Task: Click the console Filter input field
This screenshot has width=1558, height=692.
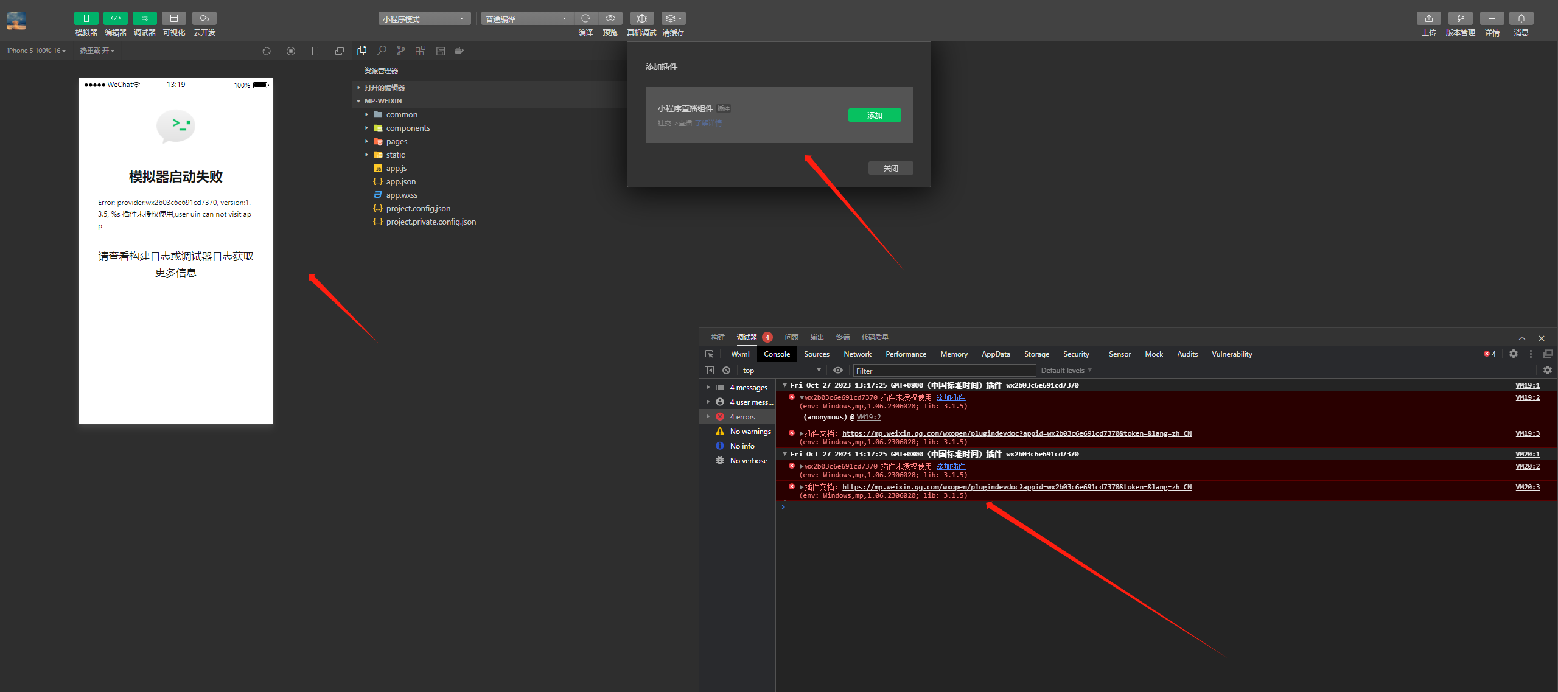Action: [943, 370]
